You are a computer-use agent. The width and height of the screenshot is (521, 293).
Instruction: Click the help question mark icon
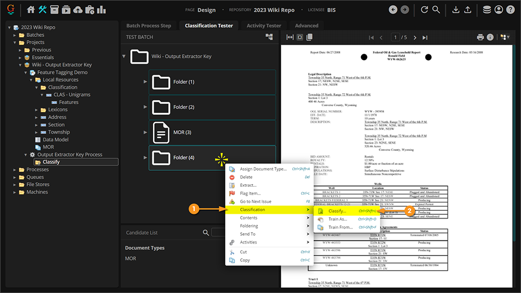[x=510, y=10]
